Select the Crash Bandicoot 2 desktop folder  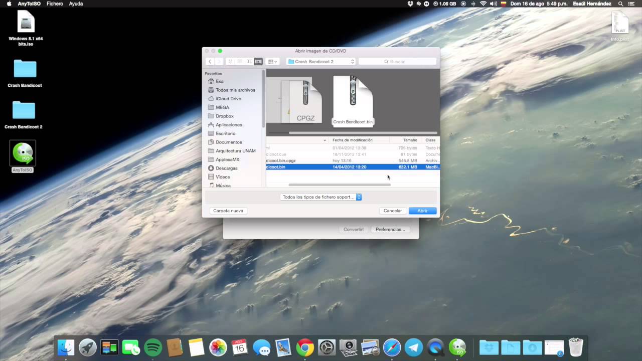tap(24, 115)
